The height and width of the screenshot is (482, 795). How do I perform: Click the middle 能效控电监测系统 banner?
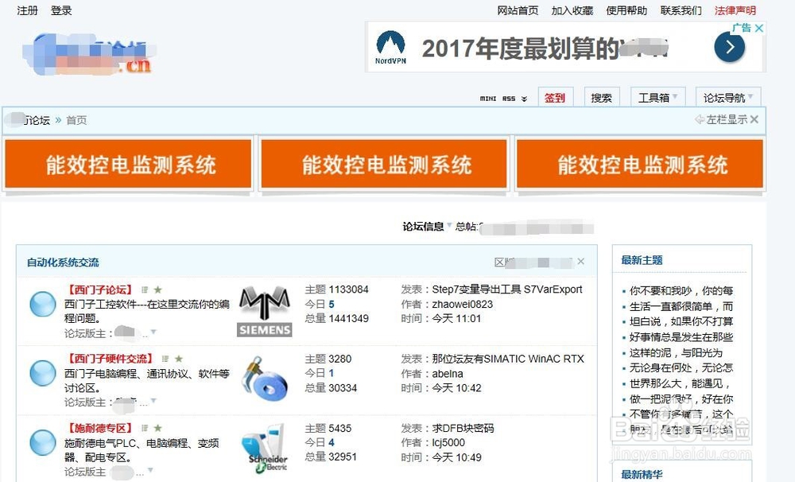click(382, 162)
